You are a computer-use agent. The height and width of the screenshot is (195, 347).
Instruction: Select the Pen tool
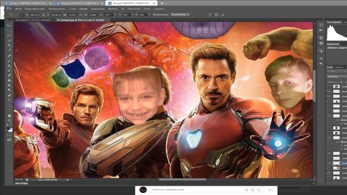(9, 95)
